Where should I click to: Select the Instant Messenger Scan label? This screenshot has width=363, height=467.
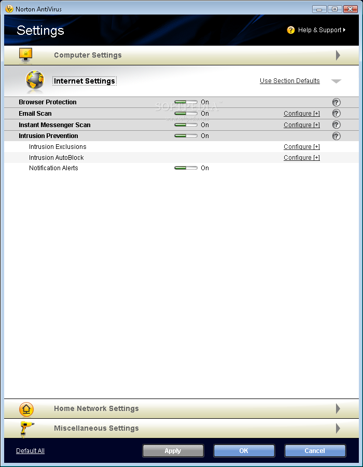pyautogui.click(x=54, y=125)
